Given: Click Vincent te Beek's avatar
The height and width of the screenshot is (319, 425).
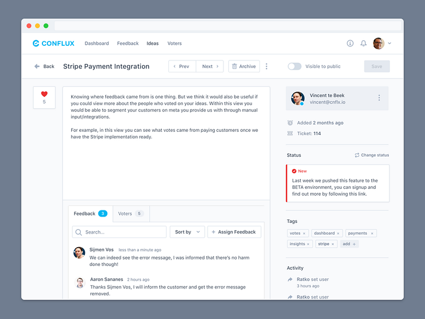Looking at the screenshot, I should (298, 98).
